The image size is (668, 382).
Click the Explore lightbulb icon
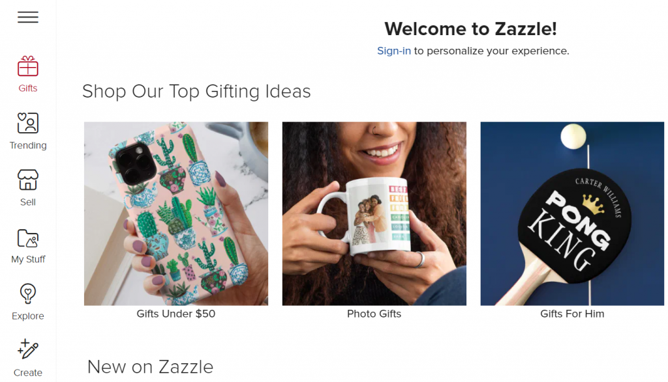(27, 293)
